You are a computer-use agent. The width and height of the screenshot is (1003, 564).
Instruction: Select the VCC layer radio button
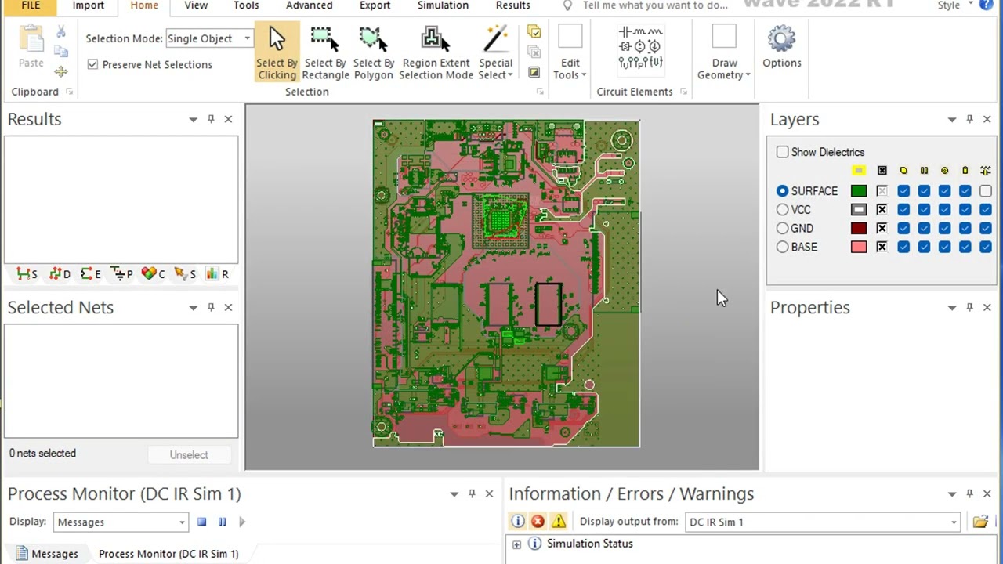(x=782, y=210)
